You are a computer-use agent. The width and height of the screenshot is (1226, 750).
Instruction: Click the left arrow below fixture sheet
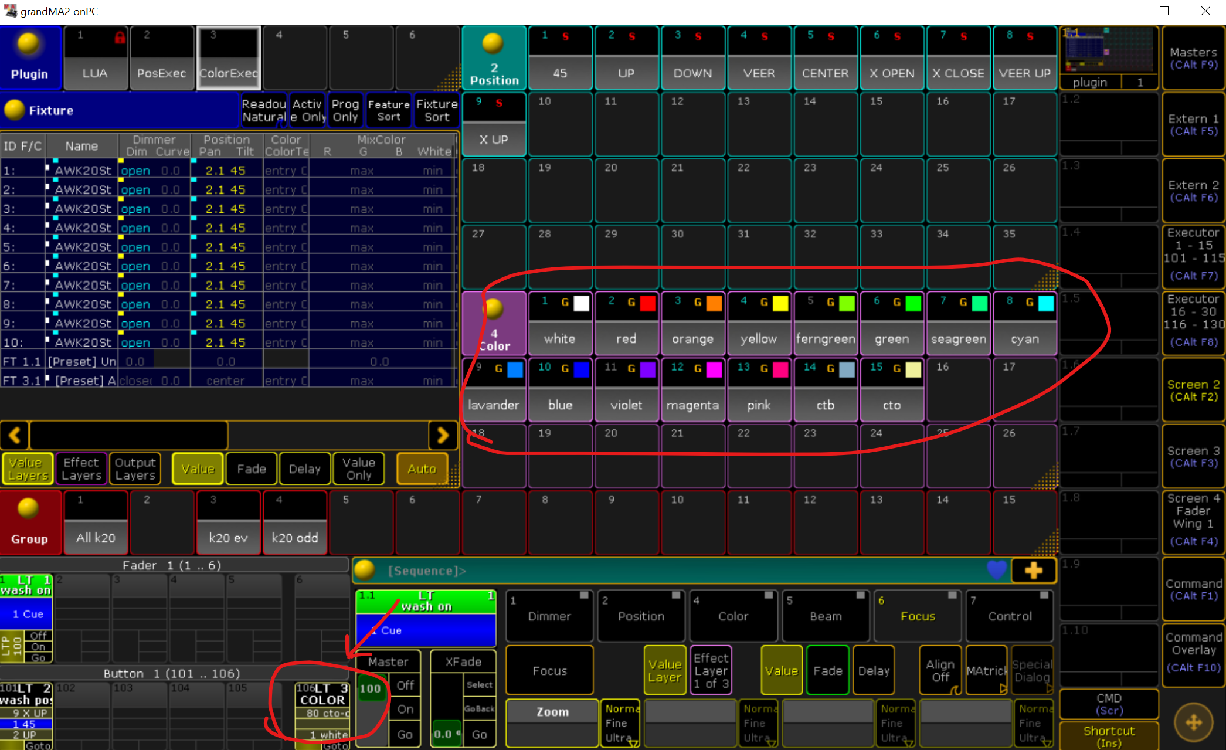(x=15, y=435)
